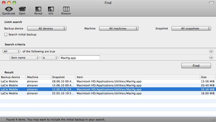The image size is (216, 122).
Task: Click the Open folder icon
Action: pos(22,9)
